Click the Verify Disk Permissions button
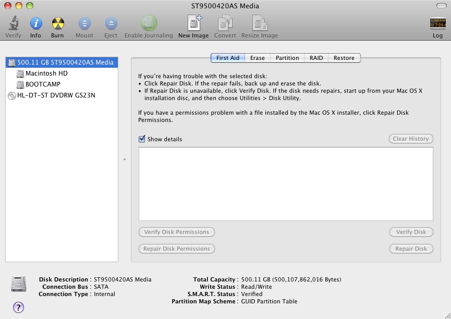This screenshot has width=451, height=319. [x=177, y=232]
